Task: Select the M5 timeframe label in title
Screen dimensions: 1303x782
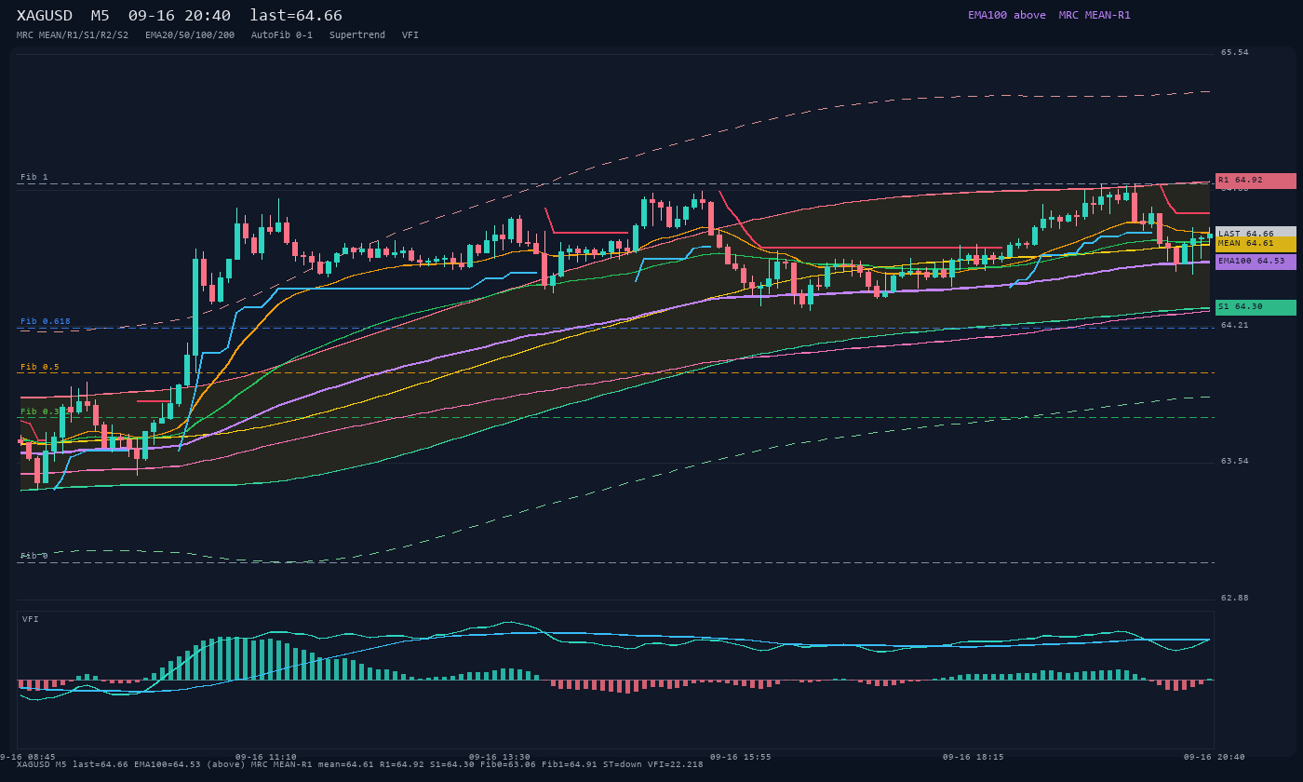Action: click(101, 16)
